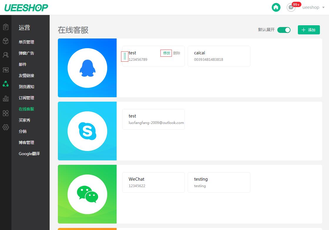Open 友情链接 menu item
Image resolution: width=329 pixels, height=230 pixels.
point(26,75)
